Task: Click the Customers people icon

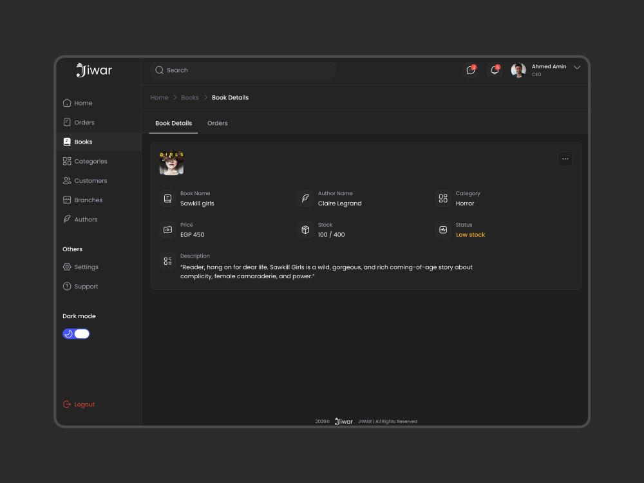Action: (x=67, y=181)
